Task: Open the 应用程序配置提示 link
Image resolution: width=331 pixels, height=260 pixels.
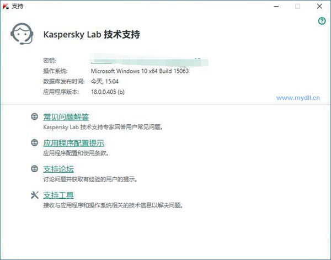Action: click(x=74, y=143)
